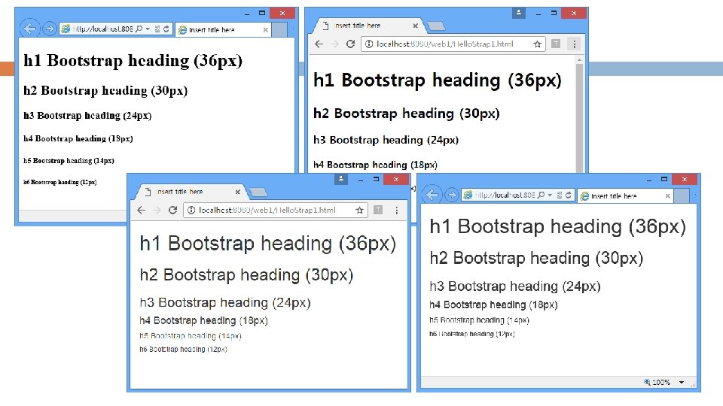Reload the page in top-right Chrome window
The height and width of the screenshot is (406, 723).
click(350, 44)
